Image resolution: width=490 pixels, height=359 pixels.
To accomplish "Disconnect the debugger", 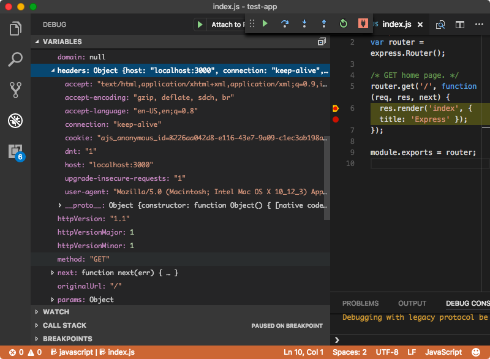I will coord(363,24).
